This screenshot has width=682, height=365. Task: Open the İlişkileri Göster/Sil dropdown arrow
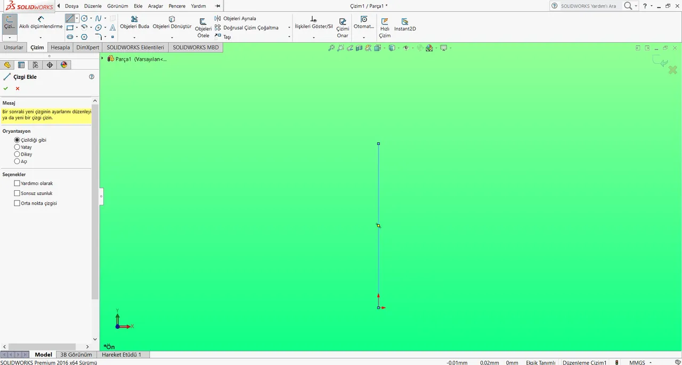click(x=314, y=38)
